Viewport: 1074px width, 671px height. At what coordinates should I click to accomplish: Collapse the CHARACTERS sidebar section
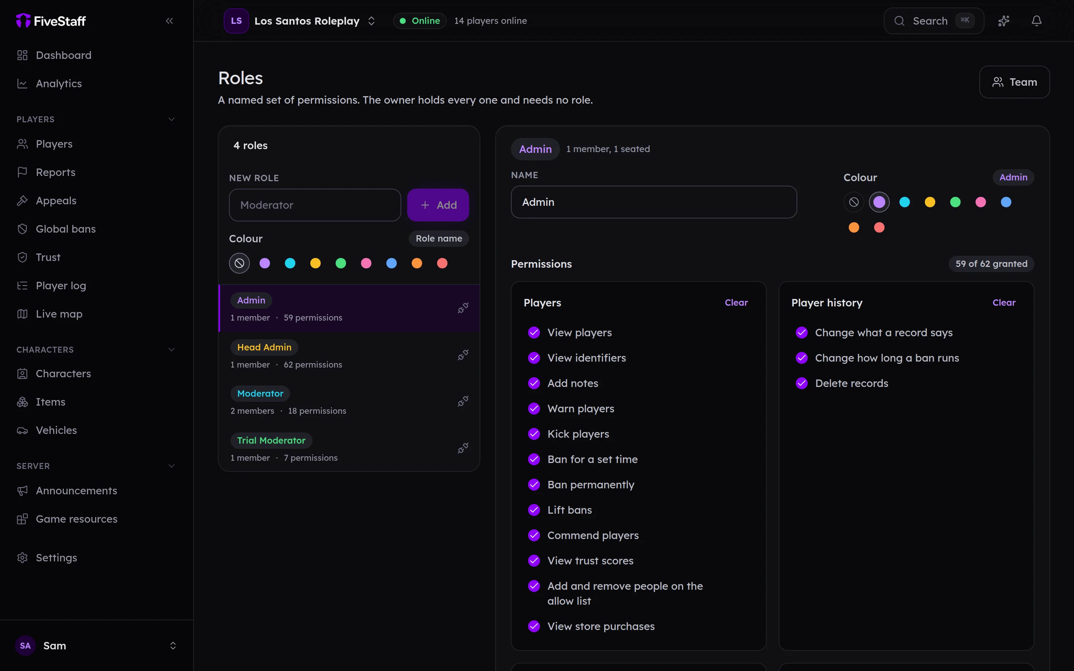coord(171,350)
